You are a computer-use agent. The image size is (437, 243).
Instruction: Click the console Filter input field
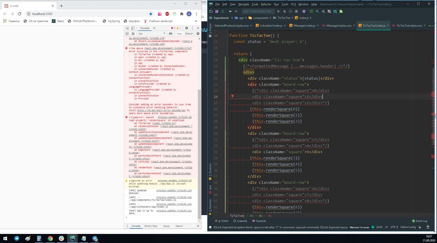[180, 34]
